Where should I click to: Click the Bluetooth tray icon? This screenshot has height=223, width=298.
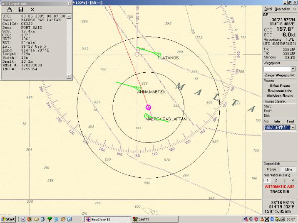tap(272, 219)
